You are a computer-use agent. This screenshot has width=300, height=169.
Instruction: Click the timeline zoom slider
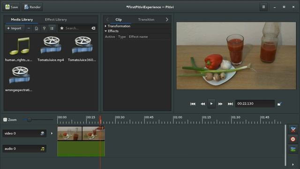38,120
